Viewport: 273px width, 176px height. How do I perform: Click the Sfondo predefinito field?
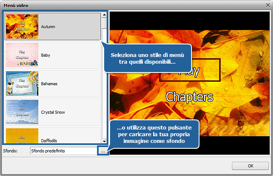tap(64, 151)
